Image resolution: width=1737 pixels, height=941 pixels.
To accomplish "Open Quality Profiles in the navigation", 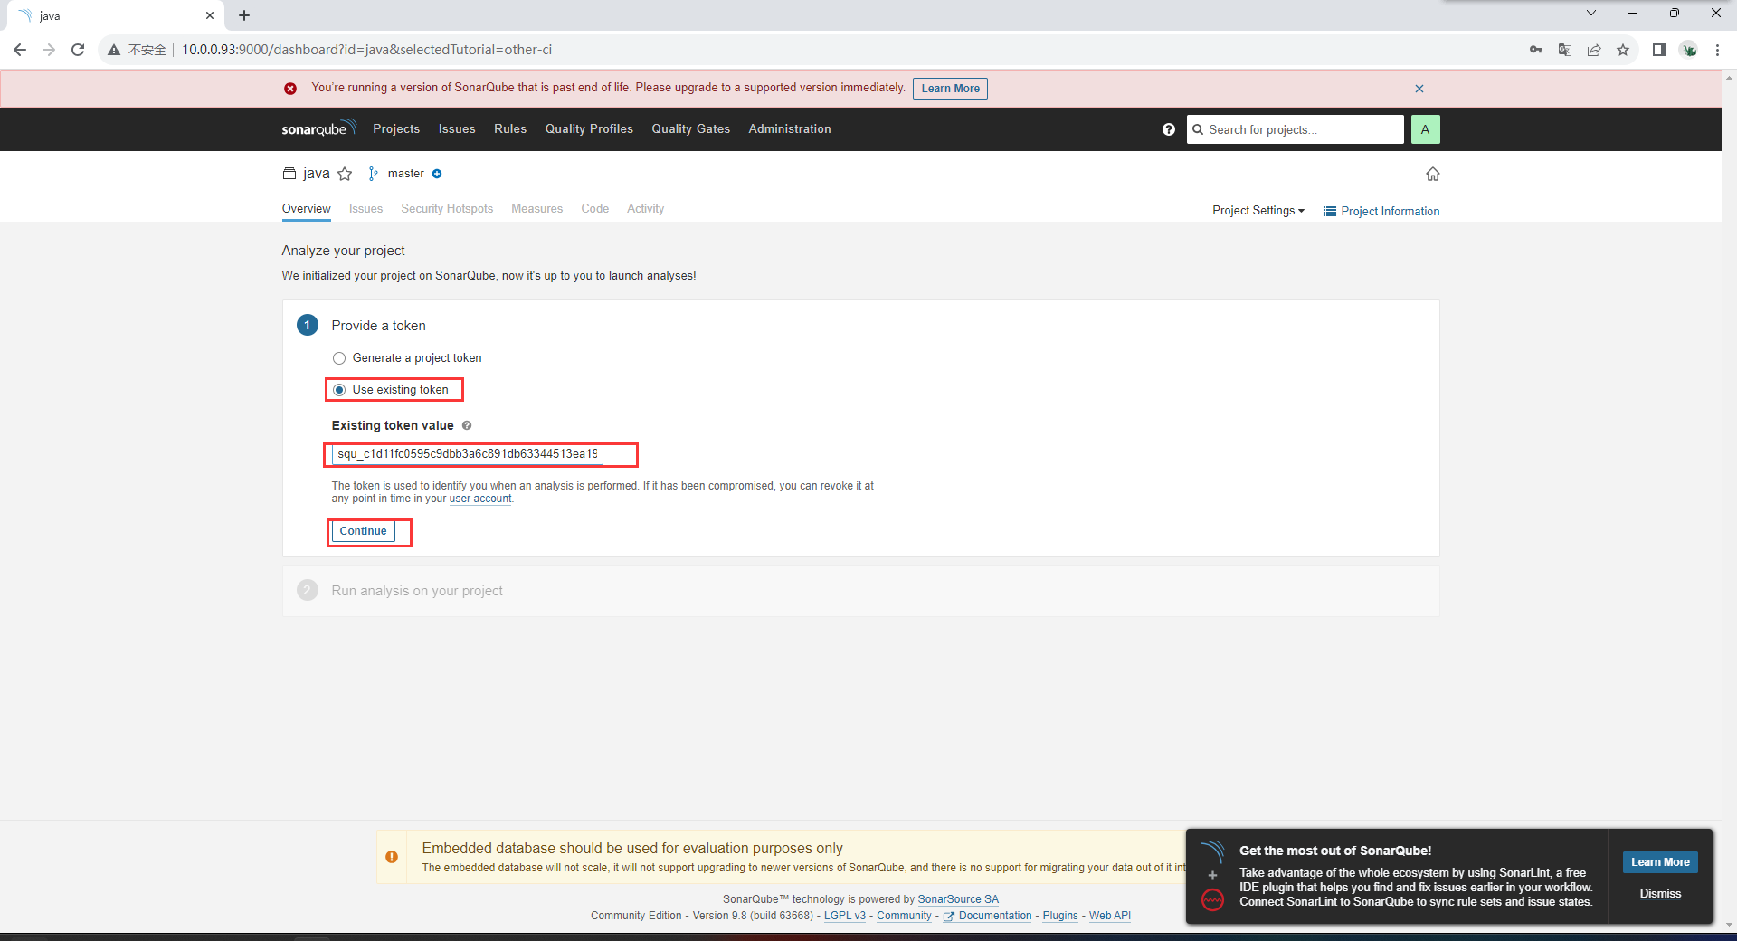I will (589, 129).
